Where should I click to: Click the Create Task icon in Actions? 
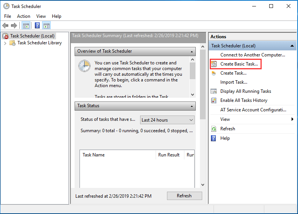click(x=214, y=73)
